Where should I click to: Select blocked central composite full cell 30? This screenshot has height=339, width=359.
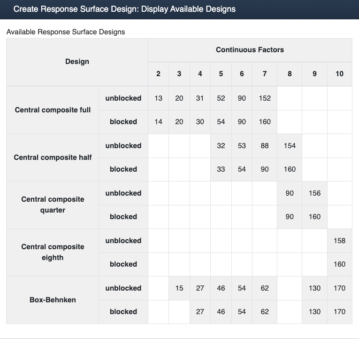[200, 122]
